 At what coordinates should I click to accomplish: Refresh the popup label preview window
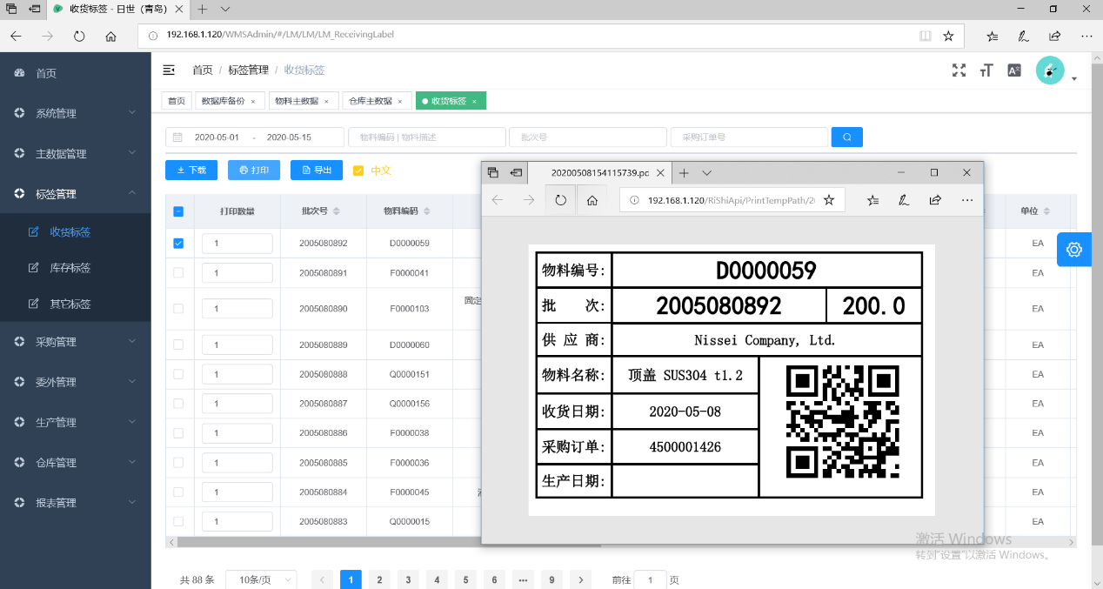click(x=560, y=200)
